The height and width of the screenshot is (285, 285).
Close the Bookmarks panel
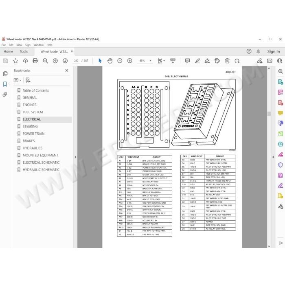67,70
